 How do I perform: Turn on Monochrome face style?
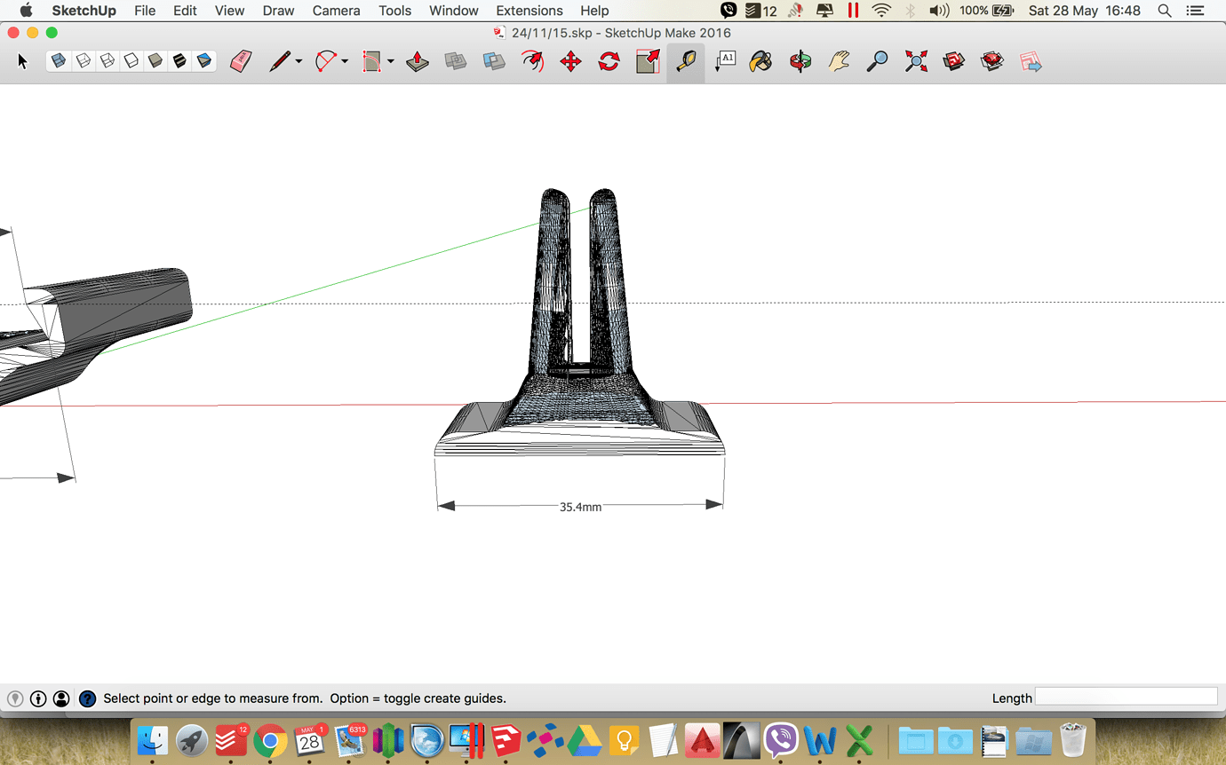click(205, 61)
